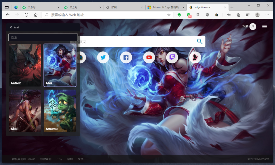Click the blue search magnifier button
The image size is (275, 165).
(200, 41)
